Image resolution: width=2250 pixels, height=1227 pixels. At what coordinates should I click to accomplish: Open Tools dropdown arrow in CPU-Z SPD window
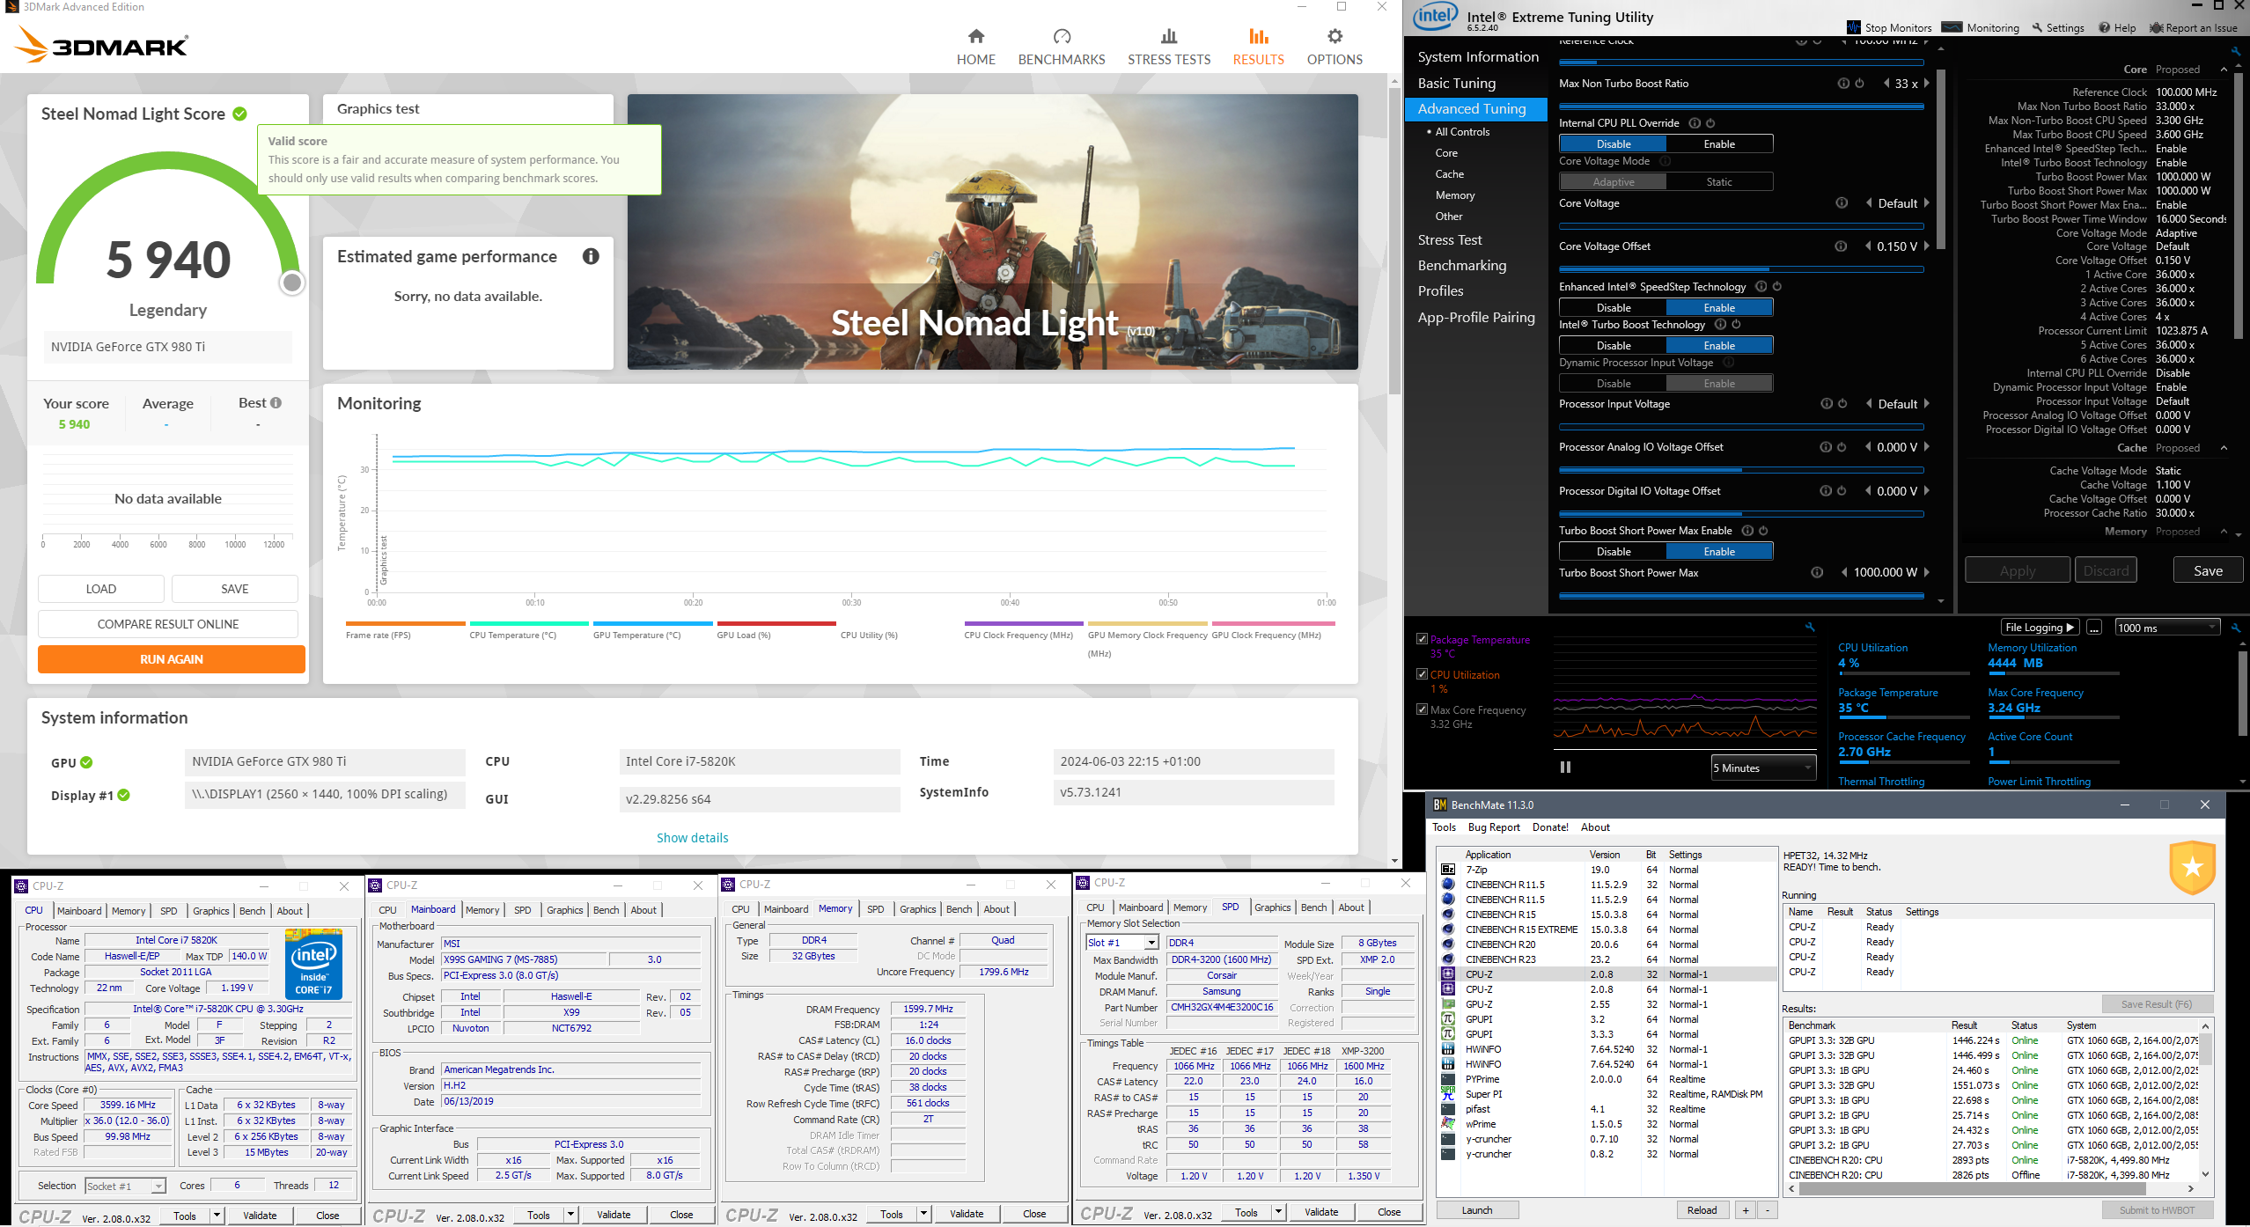click(1278, 1212)
